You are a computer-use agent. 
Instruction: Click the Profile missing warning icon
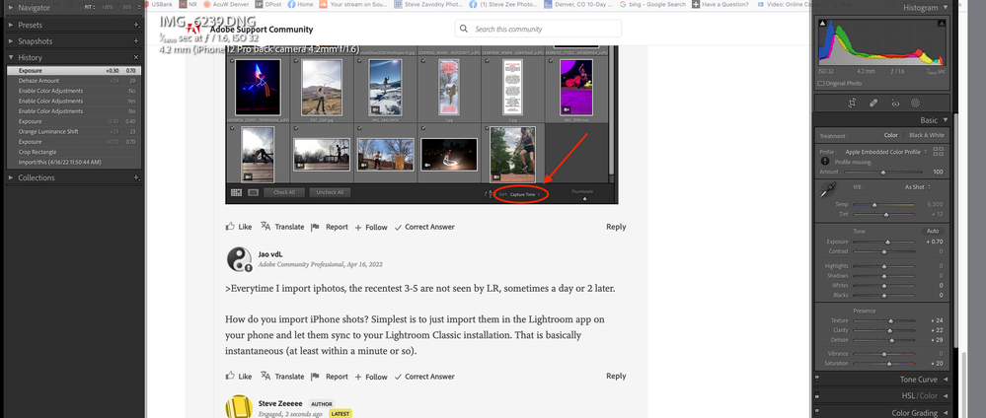[824, 162]
